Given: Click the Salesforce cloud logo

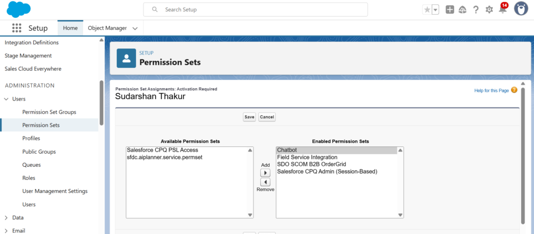Looking at the screenshot, I should [18, 9].
